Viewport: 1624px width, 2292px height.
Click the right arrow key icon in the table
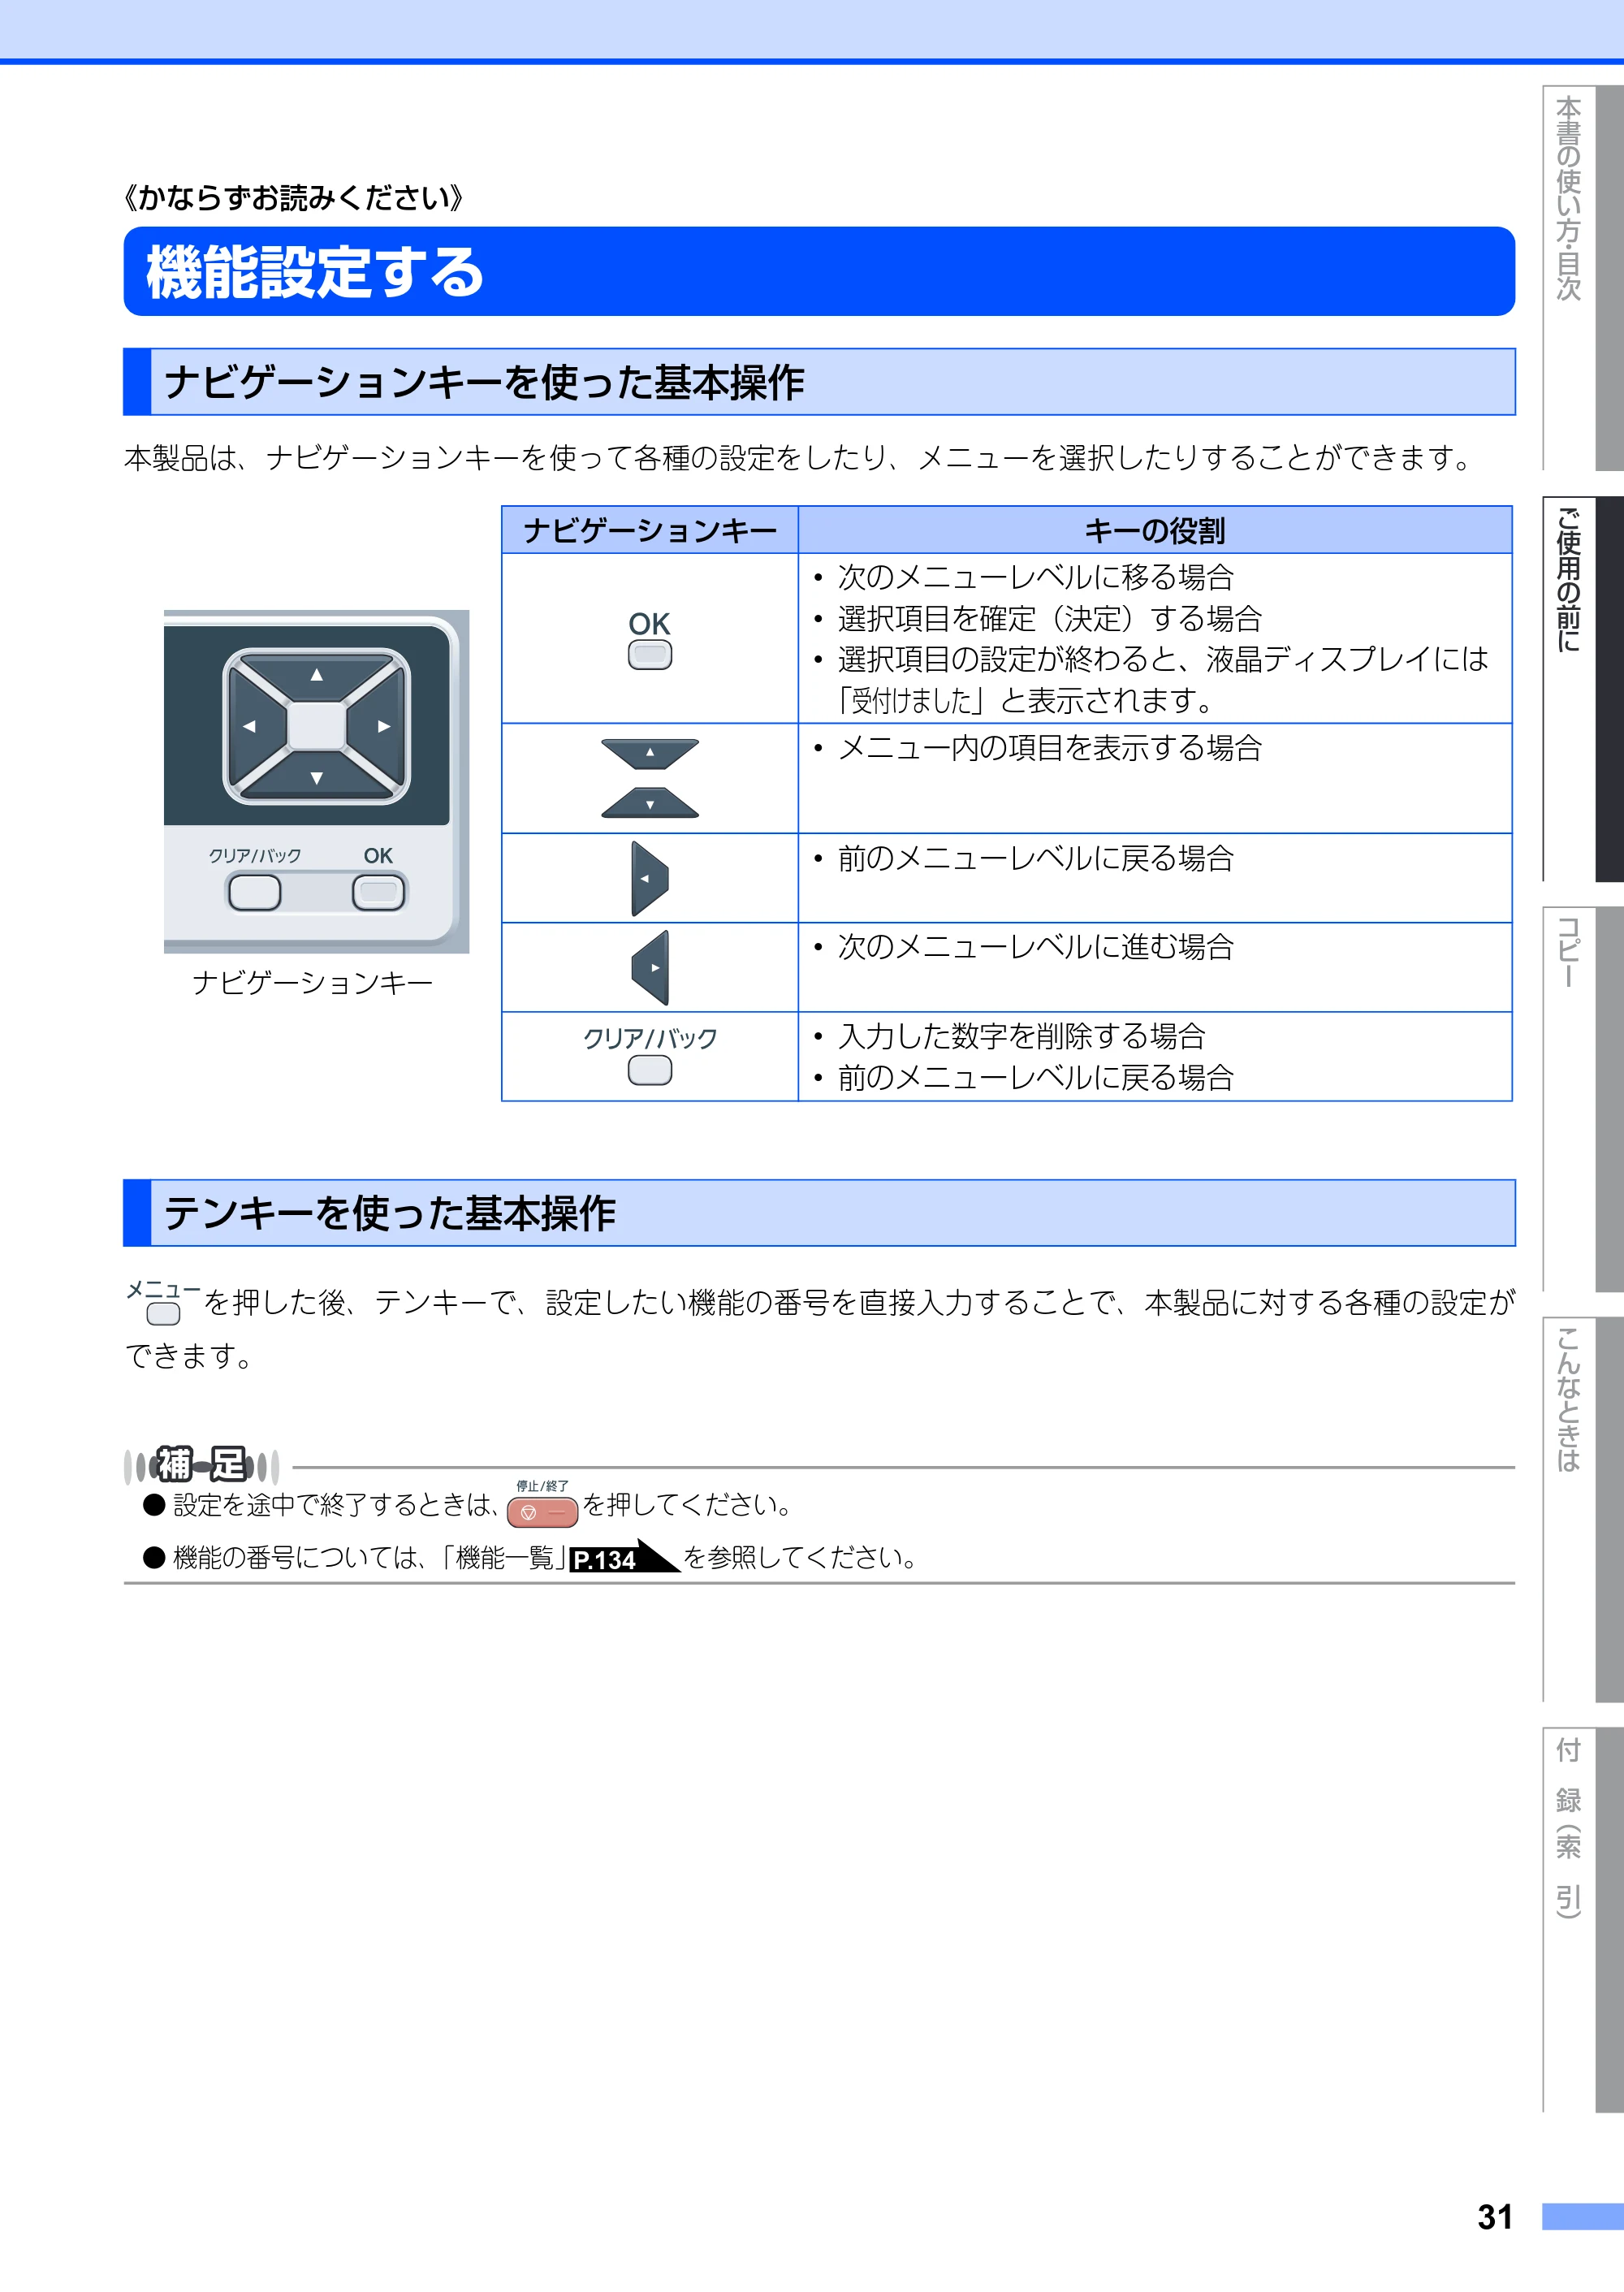point(651,967)
